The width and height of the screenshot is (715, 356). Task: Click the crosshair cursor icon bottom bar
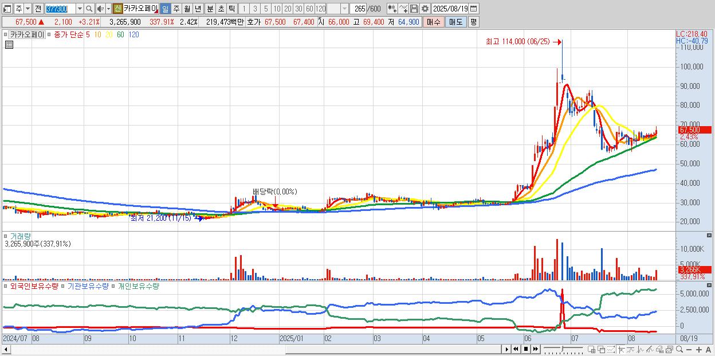[x=621, y=350]
